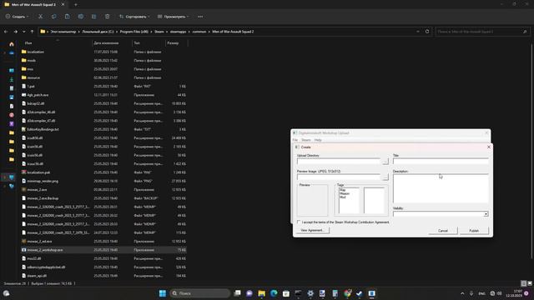Viewport: 534px width, 300px height.
Task: Click the Description text area
Action: click(441, 188)
